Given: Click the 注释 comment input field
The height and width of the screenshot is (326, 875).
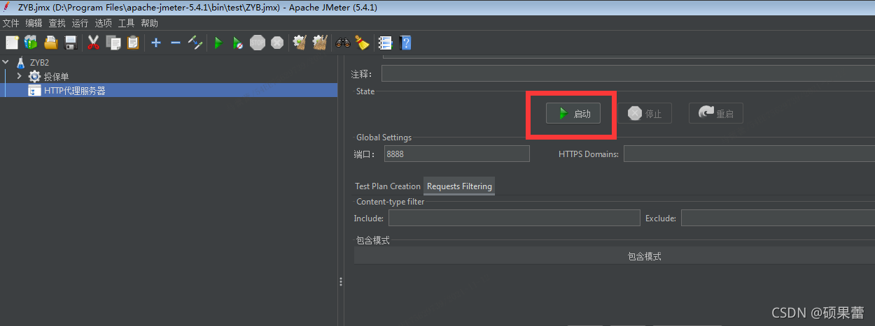Looking at the screenshot, I should 628,74.
